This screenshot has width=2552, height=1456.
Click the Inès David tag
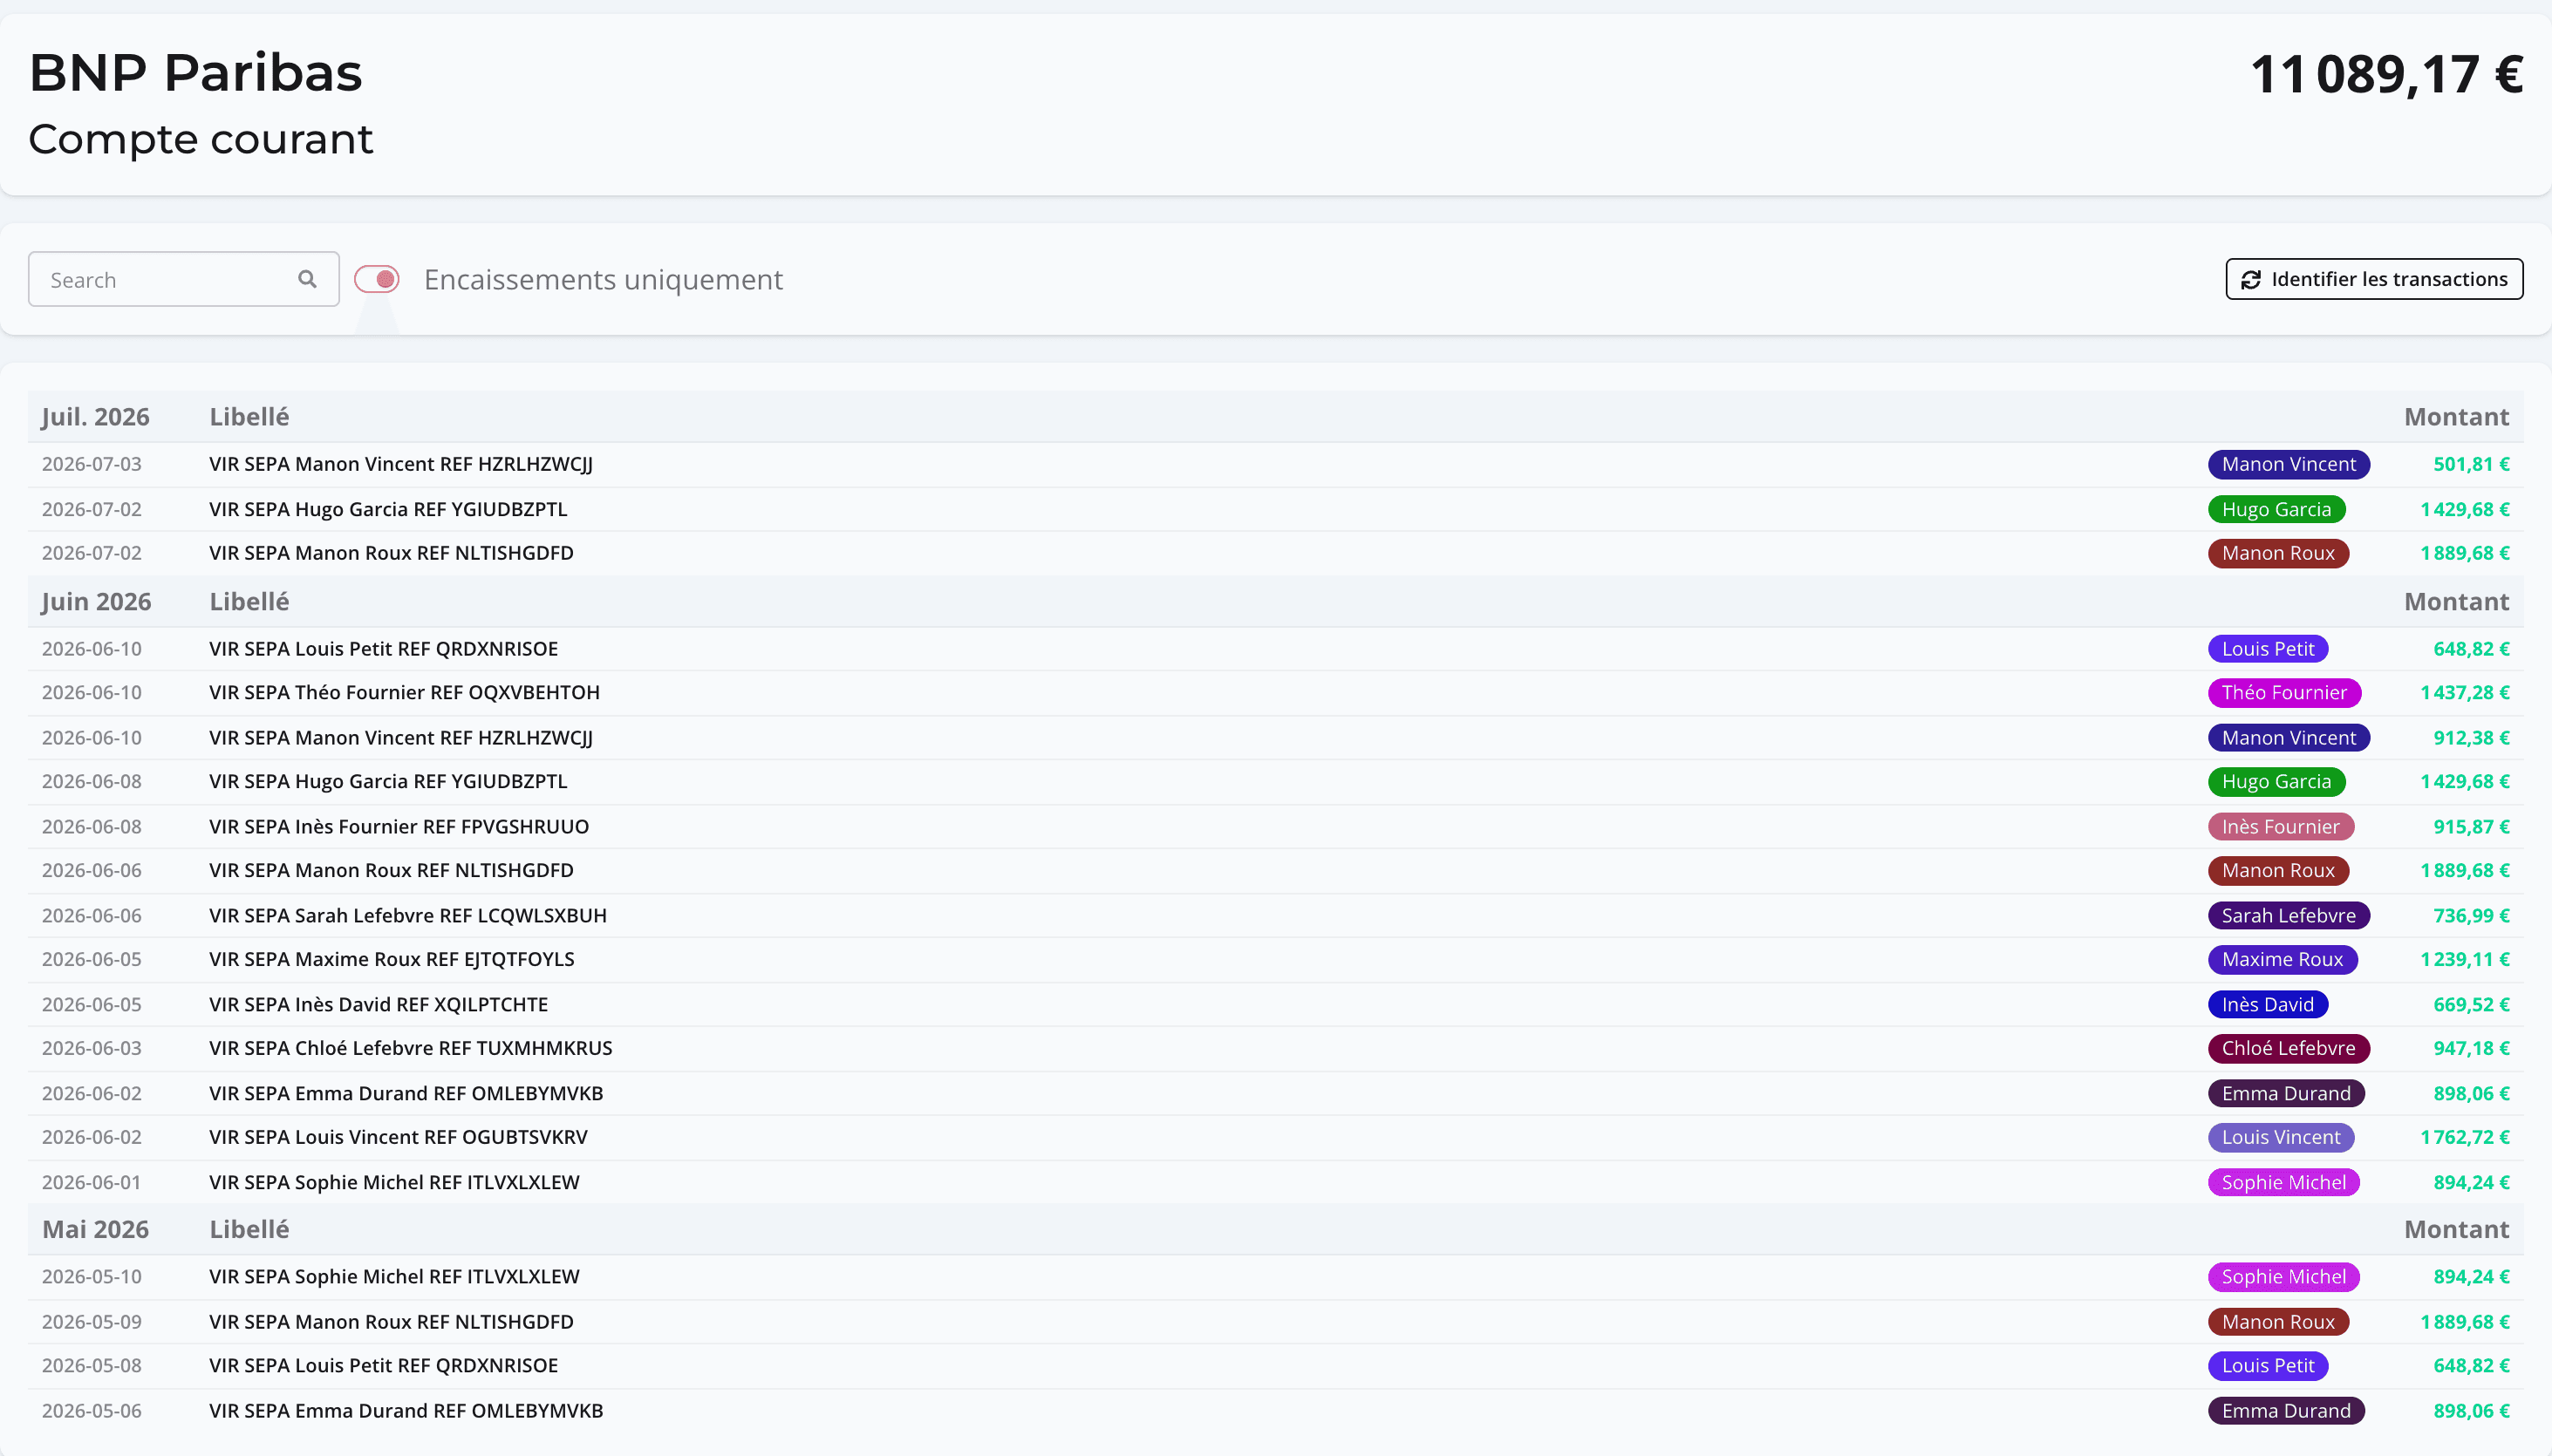pyautogui.click(x=2267, y=1005)
